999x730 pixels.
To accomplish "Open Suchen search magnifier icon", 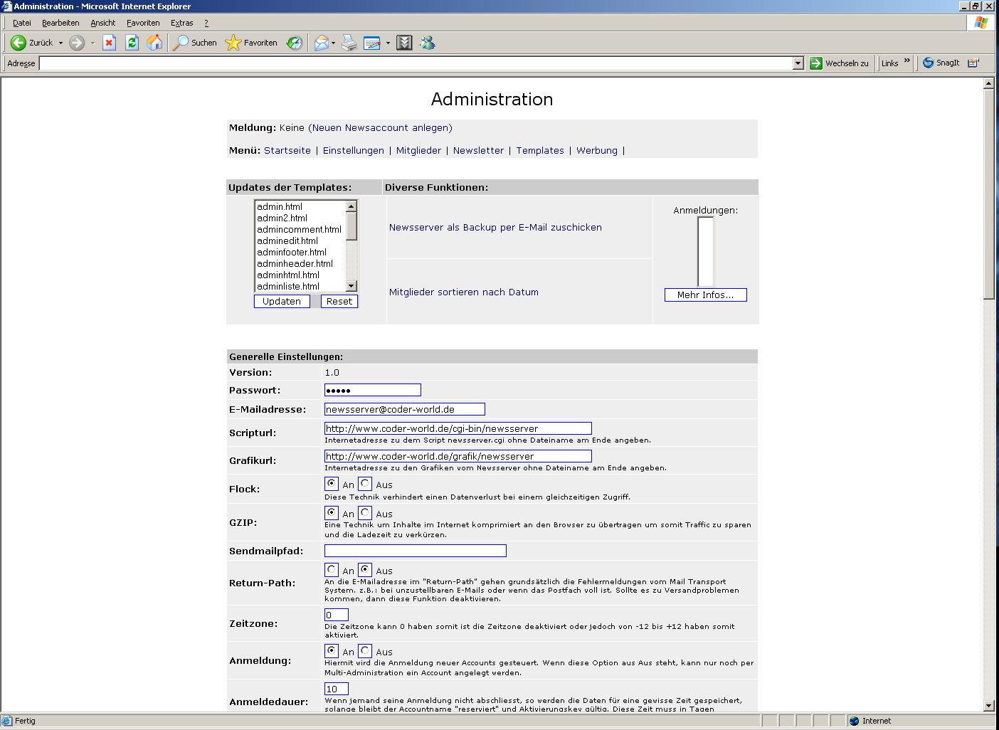I will click(181, 43).
